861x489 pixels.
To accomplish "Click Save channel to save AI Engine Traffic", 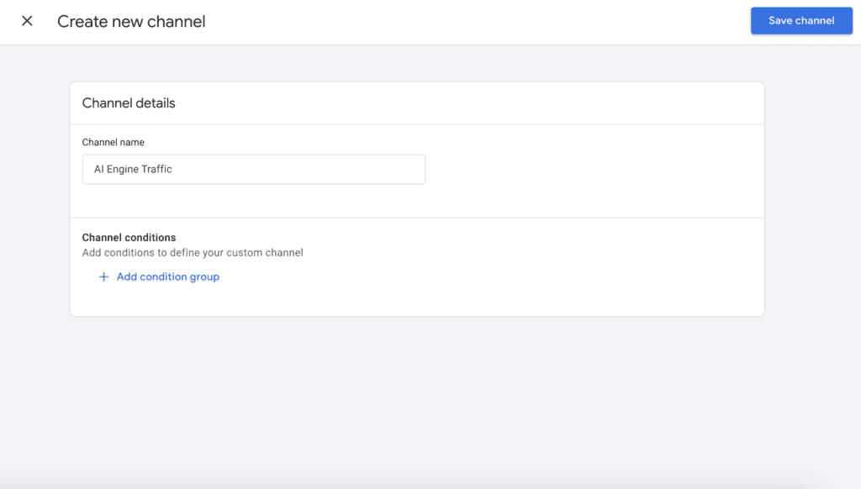I will click(800, 20).
